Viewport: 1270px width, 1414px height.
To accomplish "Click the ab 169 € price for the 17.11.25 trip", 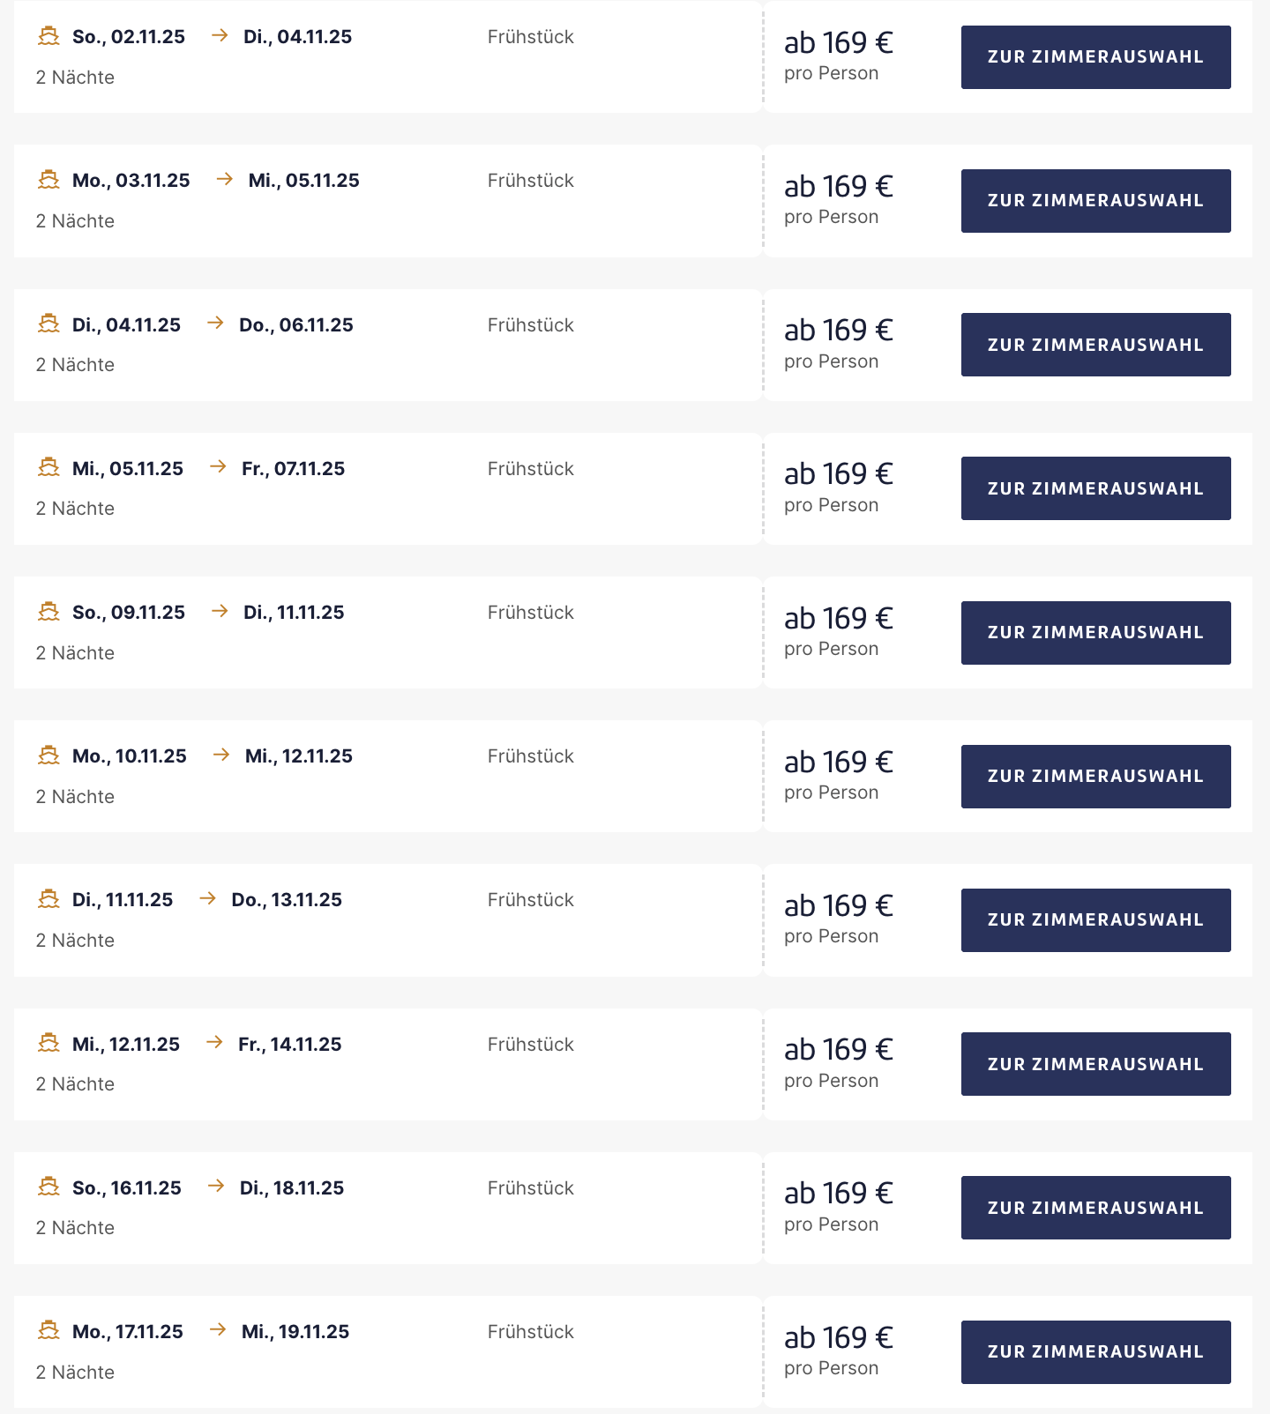I will click(839, 1337).
